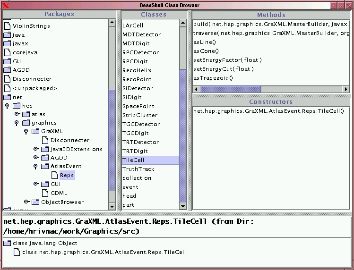354x270 pixels.
Task: Expand the ObjectBrowser package node
Action: 26,202
